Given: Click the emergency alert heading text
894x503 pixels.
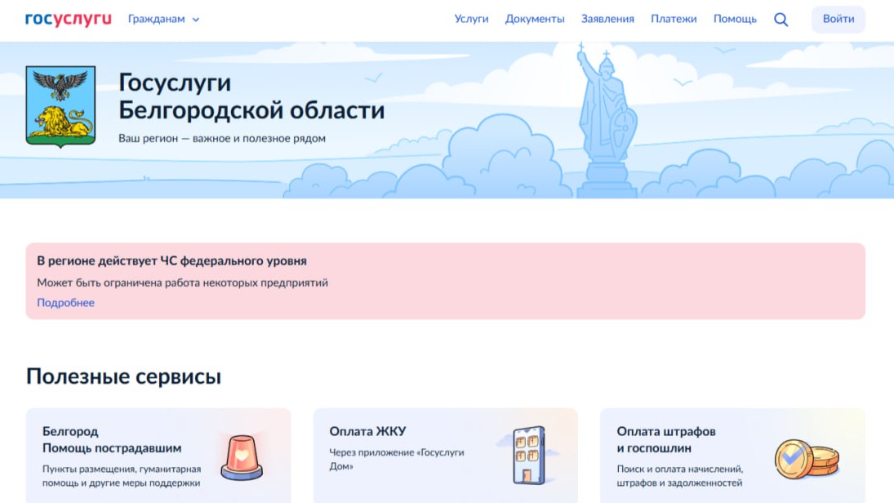Looking at the screenshot, I should [171, 261].
